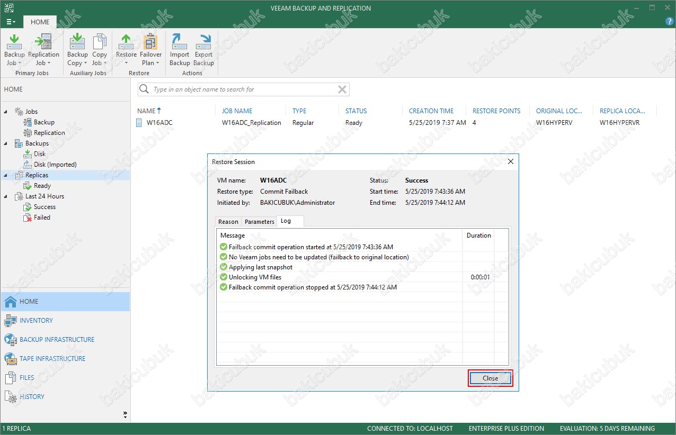Click the Inventory view icon
This screenshot has width=676, height=435.
[11, 321]
